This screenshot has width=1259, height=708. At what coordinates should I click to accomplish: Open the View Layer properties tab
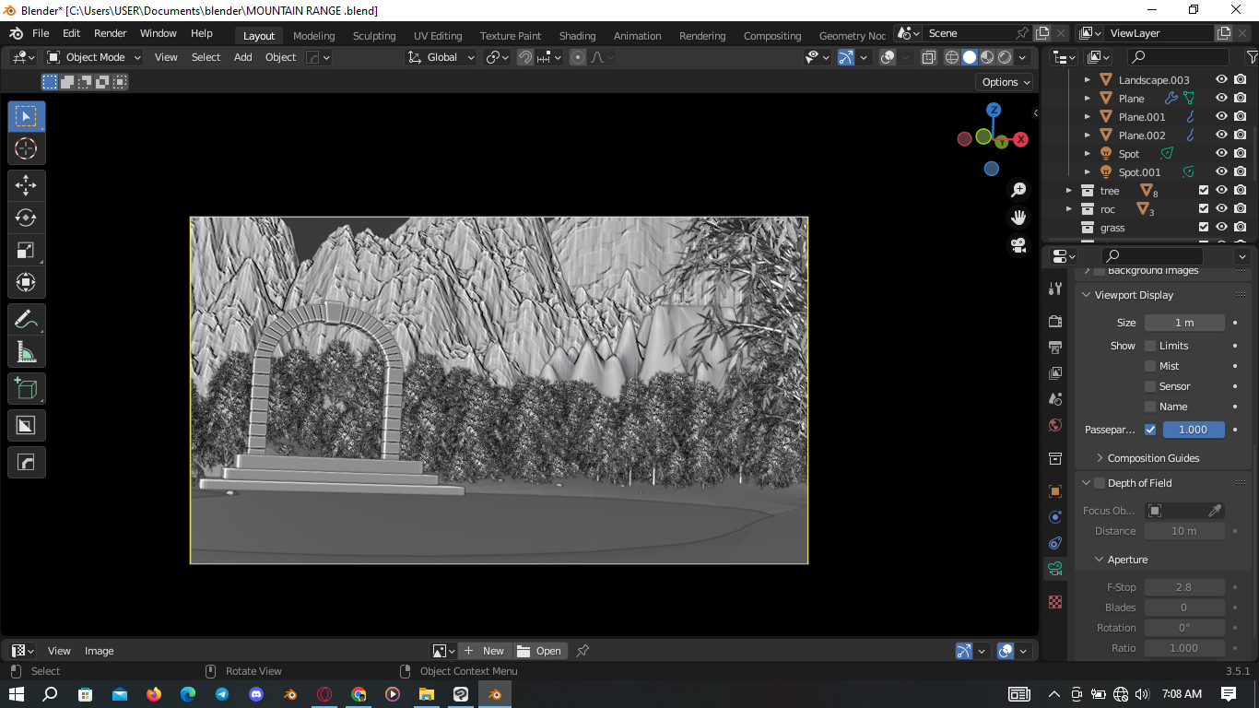1055,373
